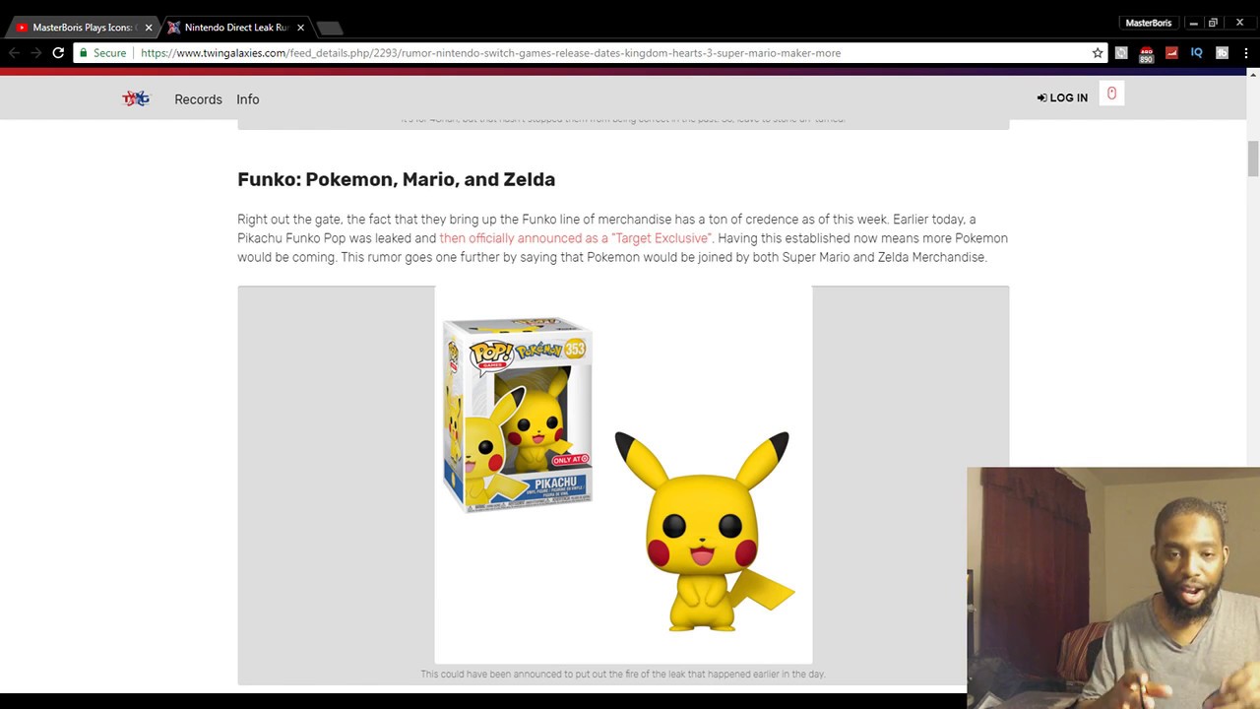Click the LOG IN button

(1062, 97)
